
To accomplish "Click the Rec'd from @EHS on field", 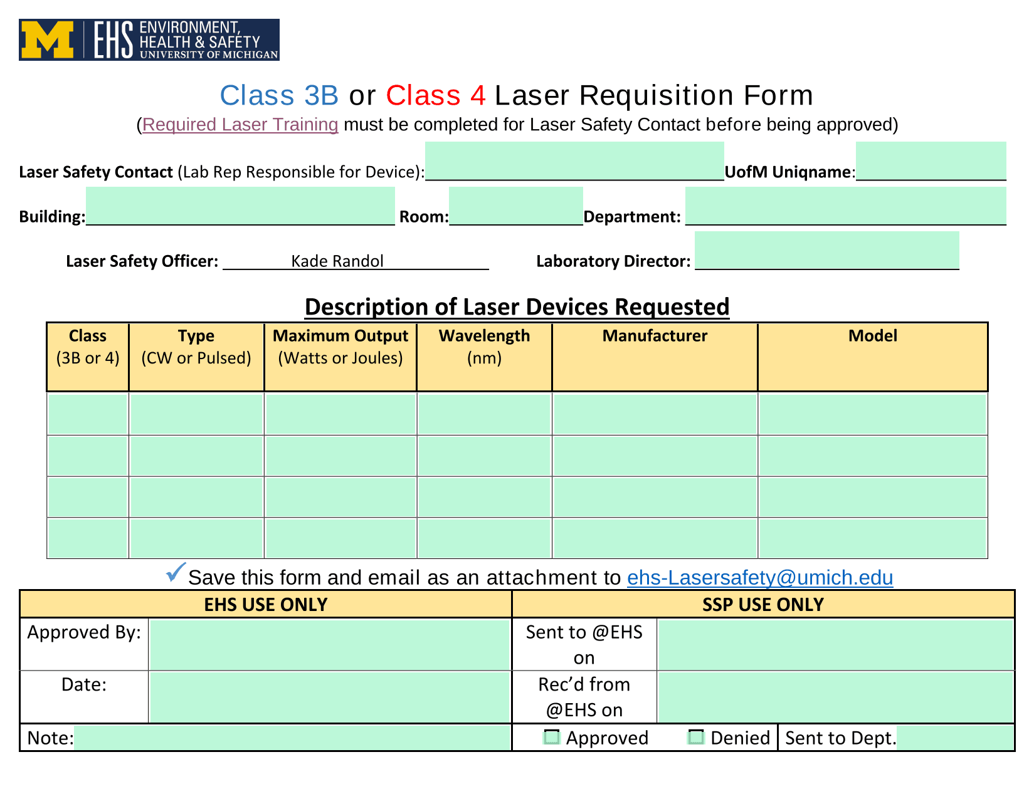I will 836,697.
